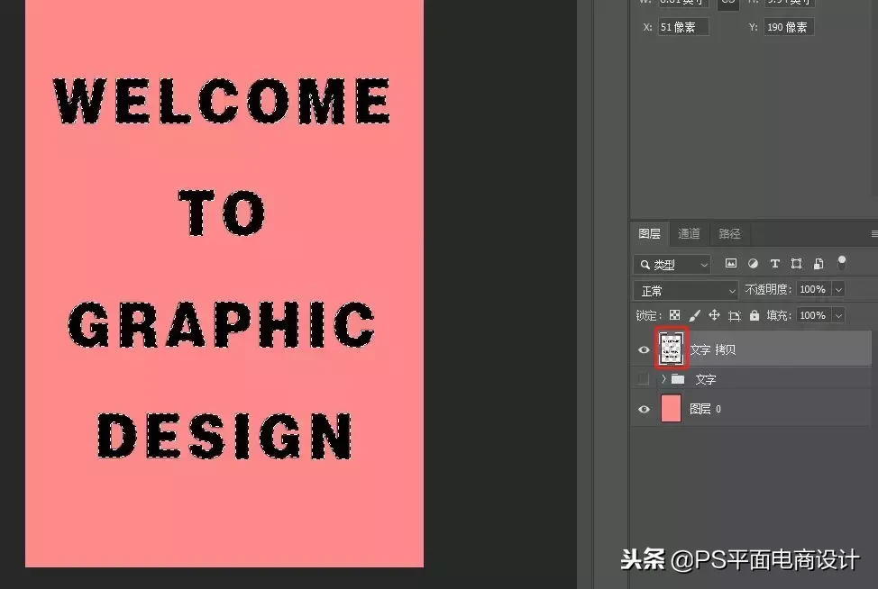Select the group name 文字
This screenshot has width=878, height=589.
tap(706, 379)
